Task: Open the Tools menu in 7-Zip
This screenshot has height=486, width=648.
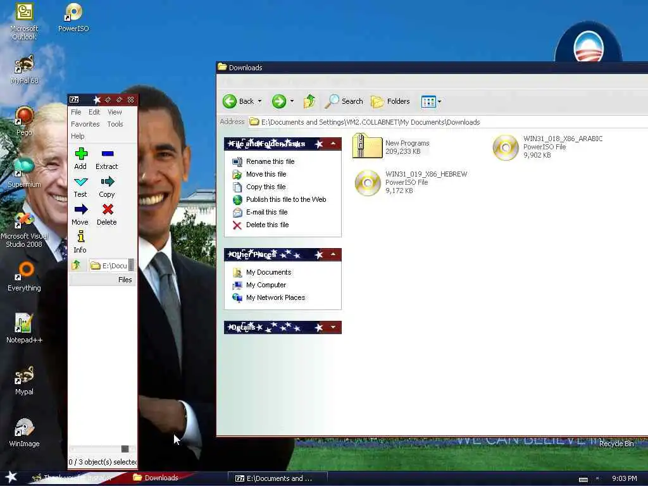Action: 115,124
